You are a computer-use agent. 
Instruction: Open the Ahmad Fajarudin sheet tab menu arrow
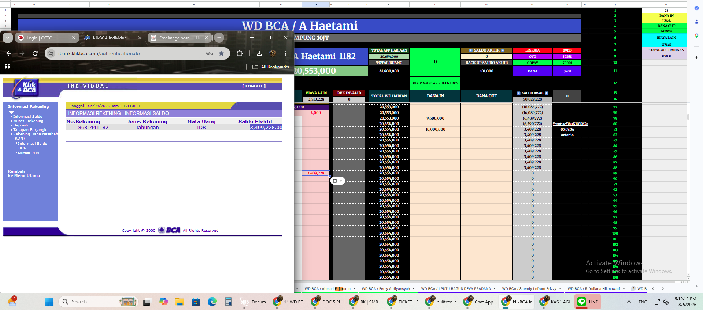click(354, 289)
